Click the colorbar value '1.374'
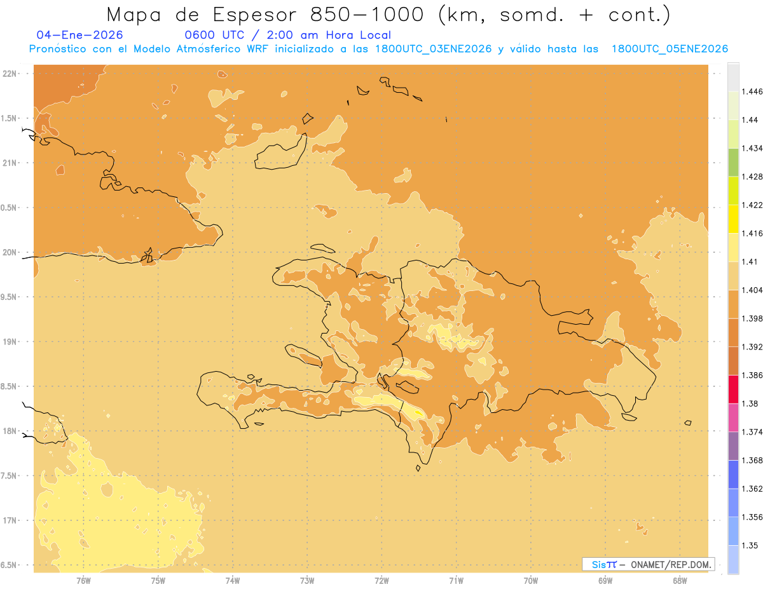Viewport: 763px width, 589px height. (x=752, y=432)
